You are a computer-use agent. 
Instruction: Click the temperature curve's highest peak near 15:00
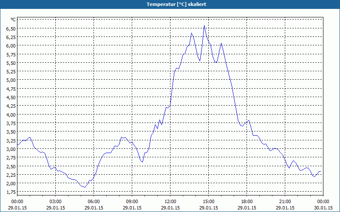pos(204,25)
